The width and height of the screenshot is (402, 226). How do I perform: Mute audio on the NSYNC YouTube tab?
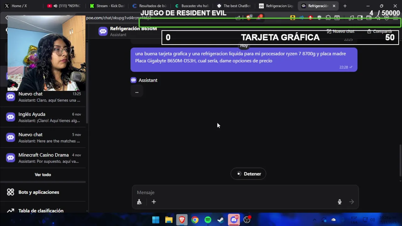tap(55, 6)
